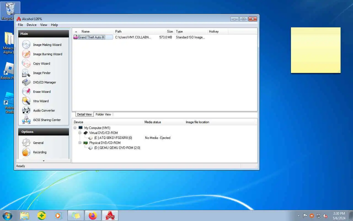The width and height of the screenshot is (353, 221).
Task: Open the DVD/CD Manager
Action: point(39,82)
